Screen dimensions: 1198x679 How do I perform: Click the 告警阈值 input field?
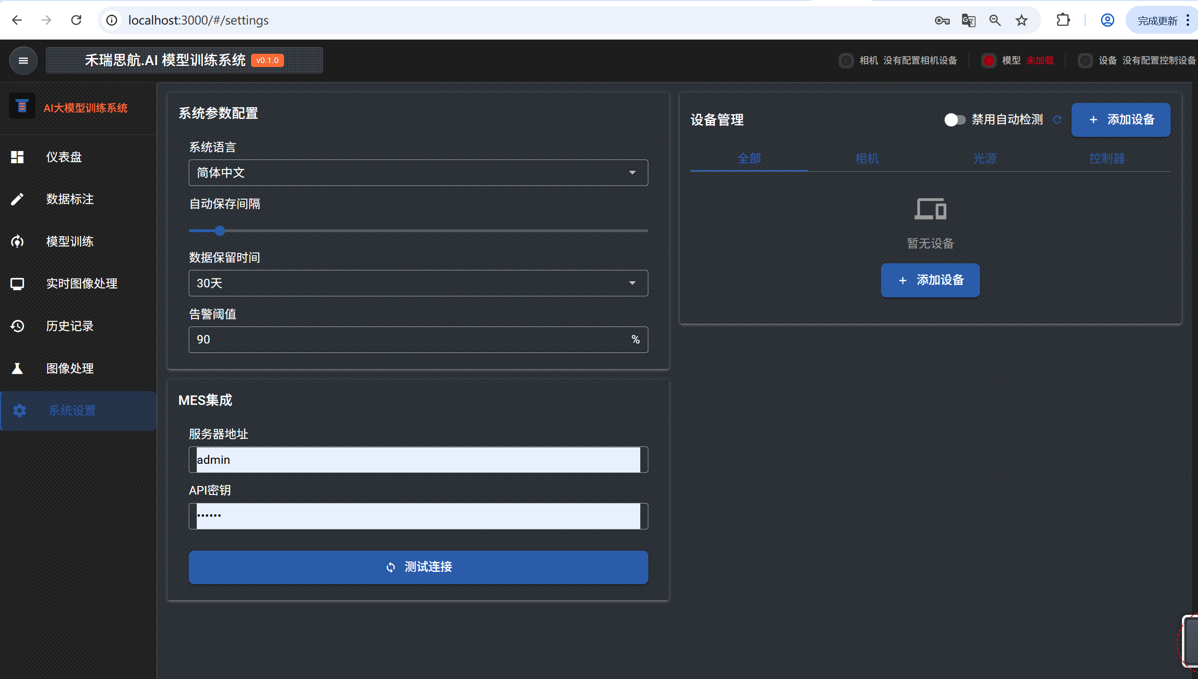pyautogui.click(x=418, y=340)
